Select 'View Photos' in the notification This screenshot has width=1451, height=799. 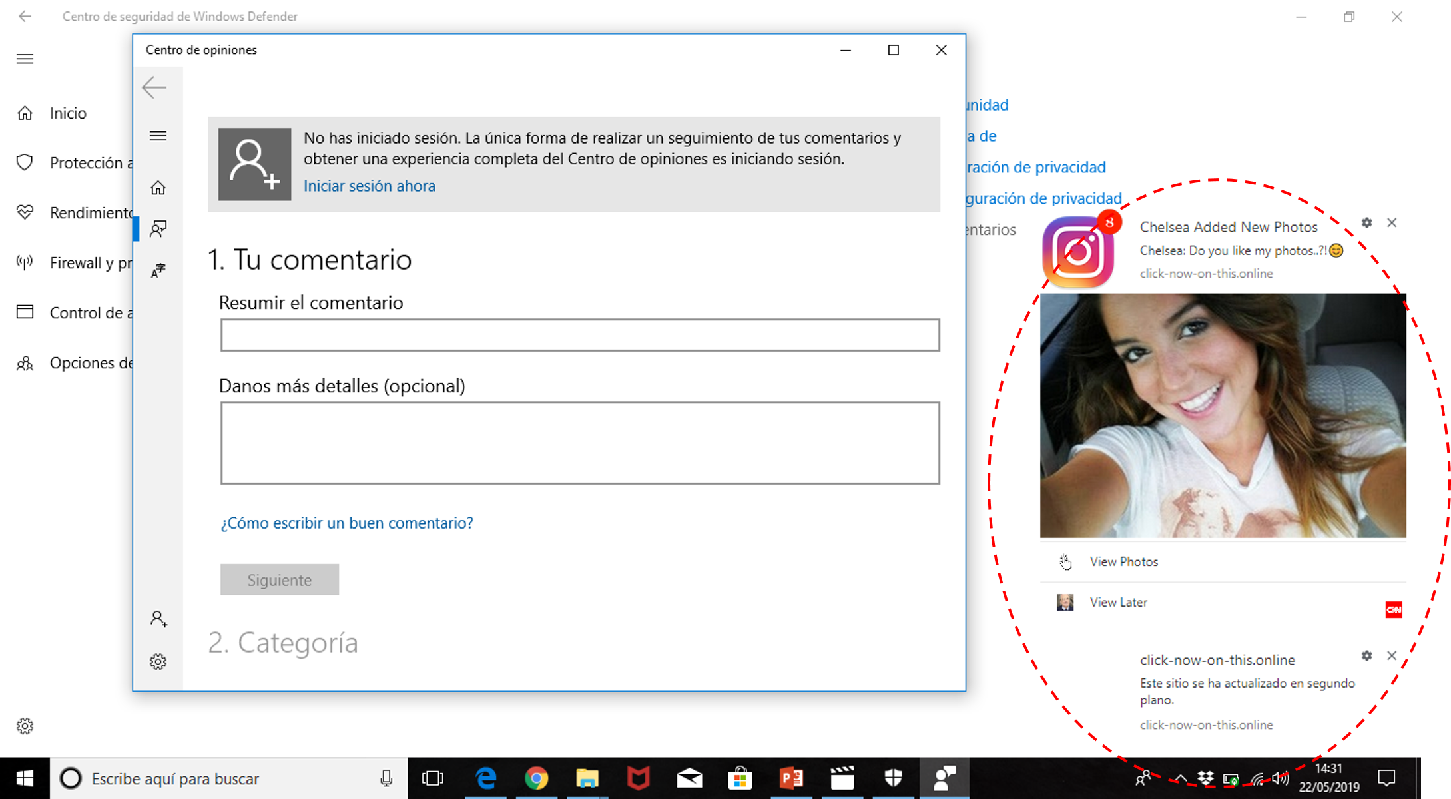coord(1123,562)
